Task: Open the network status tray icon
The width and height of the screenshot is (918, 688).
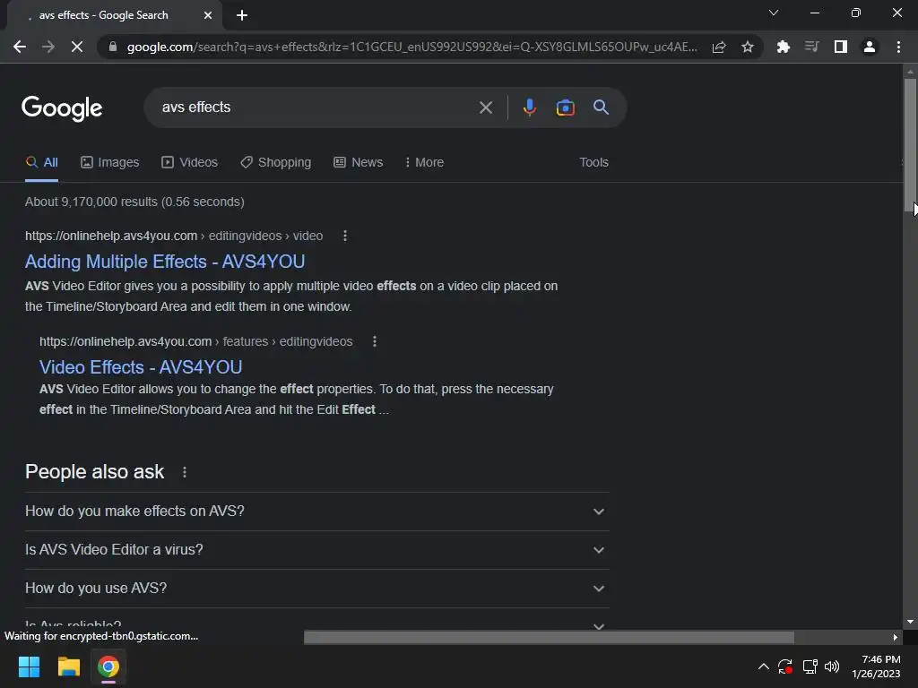Action: (x=810, y=666)
